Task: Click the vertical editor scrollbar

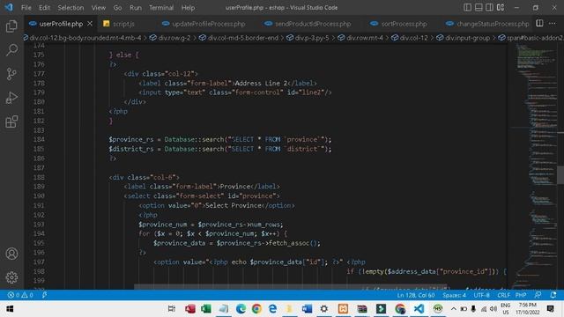Action: click(560, 174)
